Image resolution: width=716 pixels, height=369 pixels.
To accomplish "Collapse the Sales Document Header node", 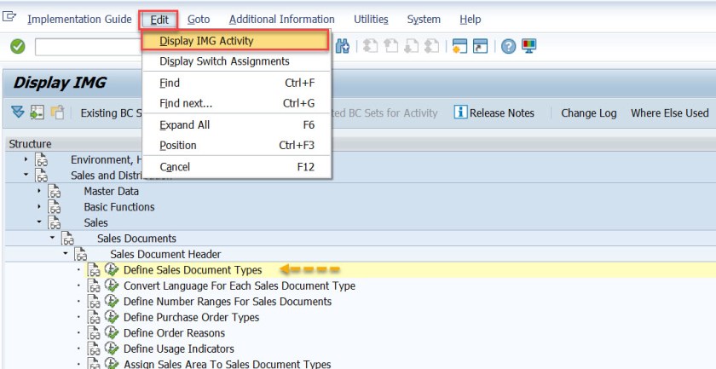I will pyautogui.click(x=65, y=254).
